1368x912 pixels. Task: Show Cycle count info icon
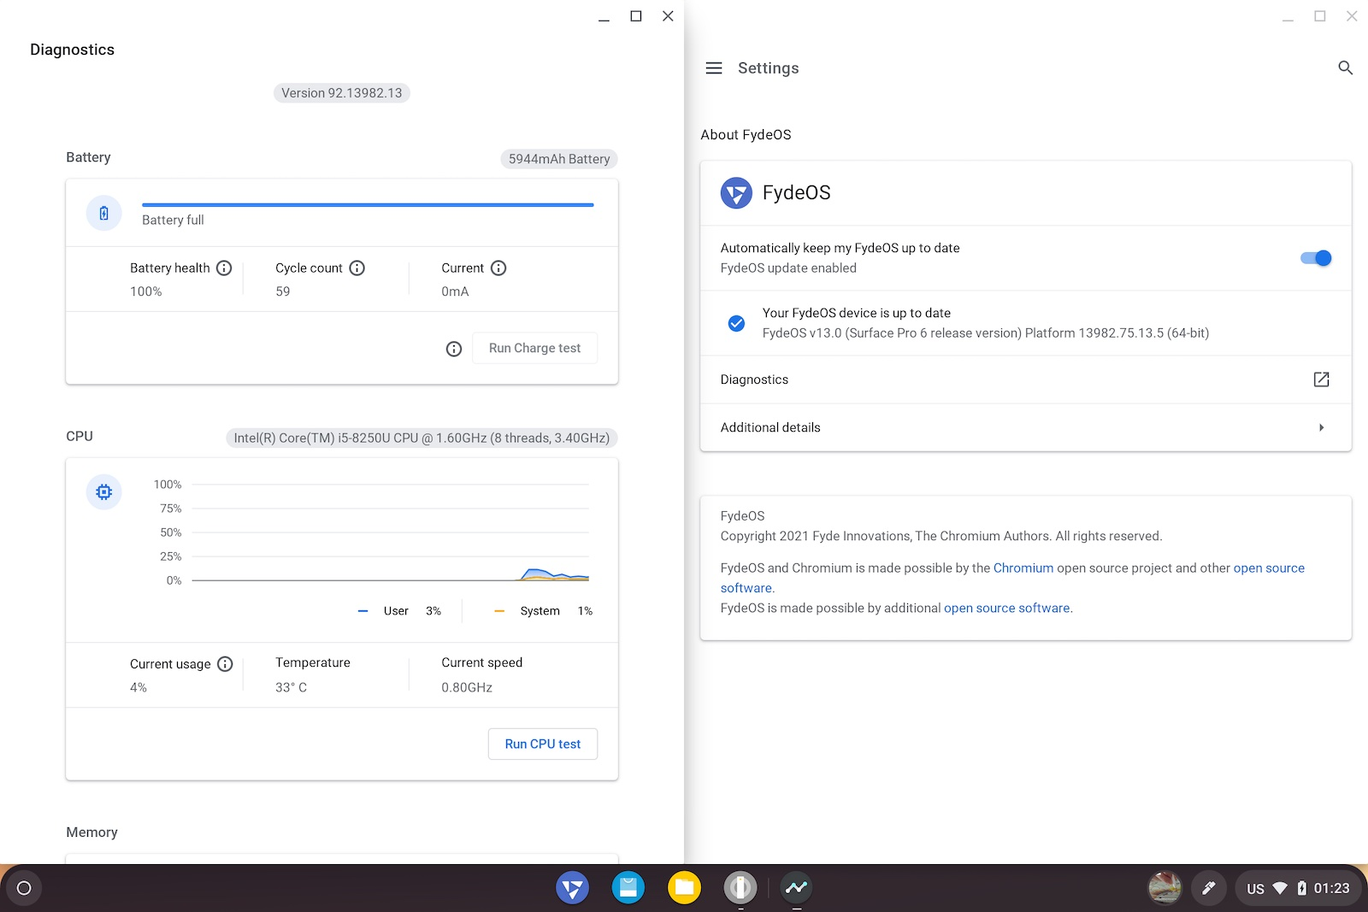tap(357, 268)
